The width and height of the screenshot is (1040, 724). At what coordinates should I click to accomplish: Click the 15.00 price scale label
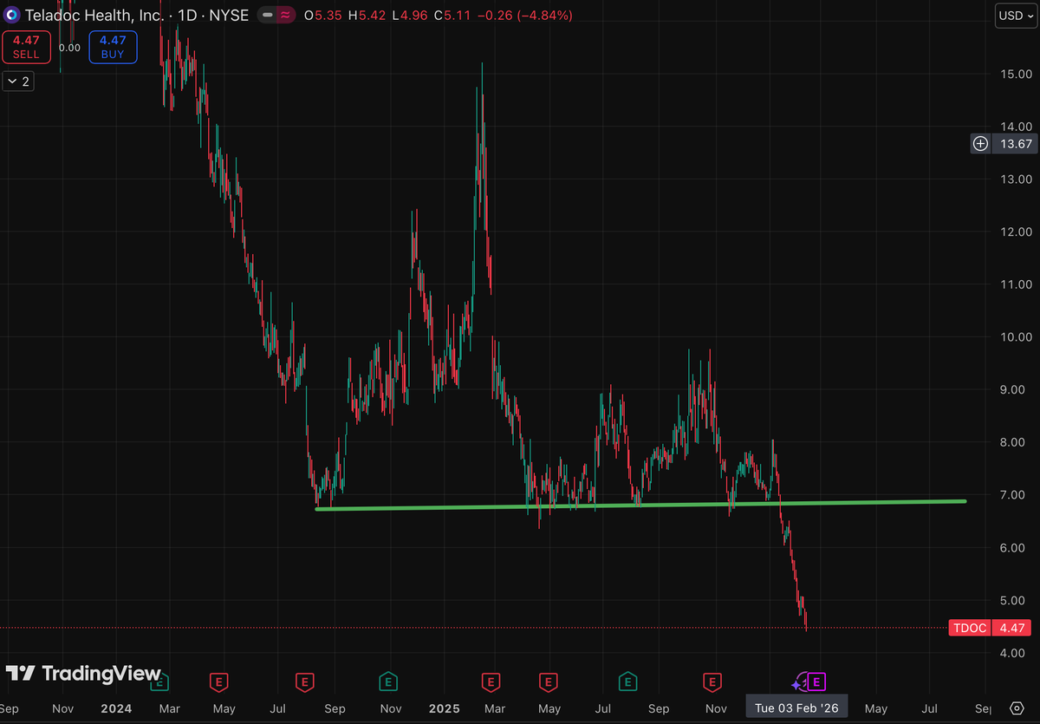(x=1014, y=74)
